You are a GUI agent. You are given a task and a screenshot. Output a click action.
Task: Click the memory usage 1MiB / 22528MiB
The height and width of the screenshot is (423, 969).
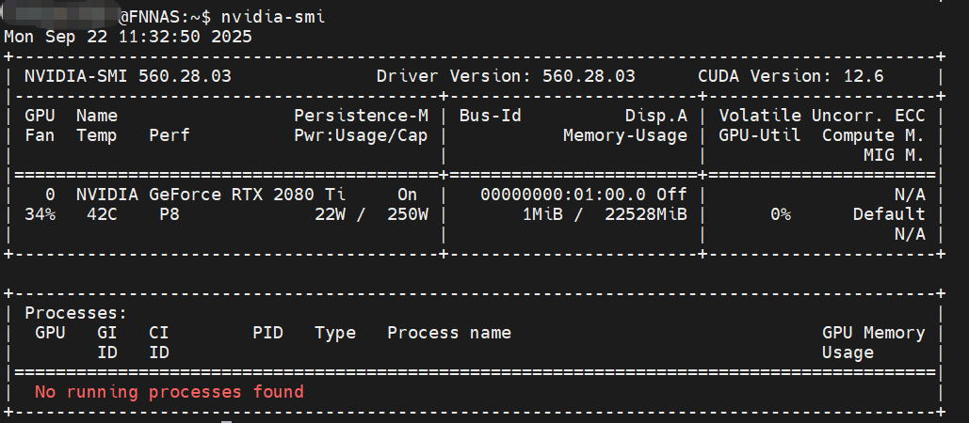tap(605, 214)
